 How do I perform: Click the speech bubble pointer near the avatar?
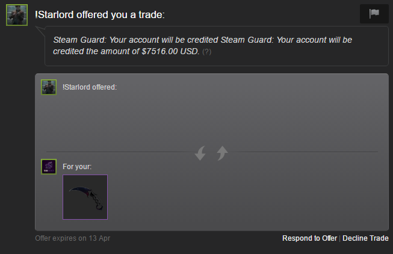[x=40, y=31]
